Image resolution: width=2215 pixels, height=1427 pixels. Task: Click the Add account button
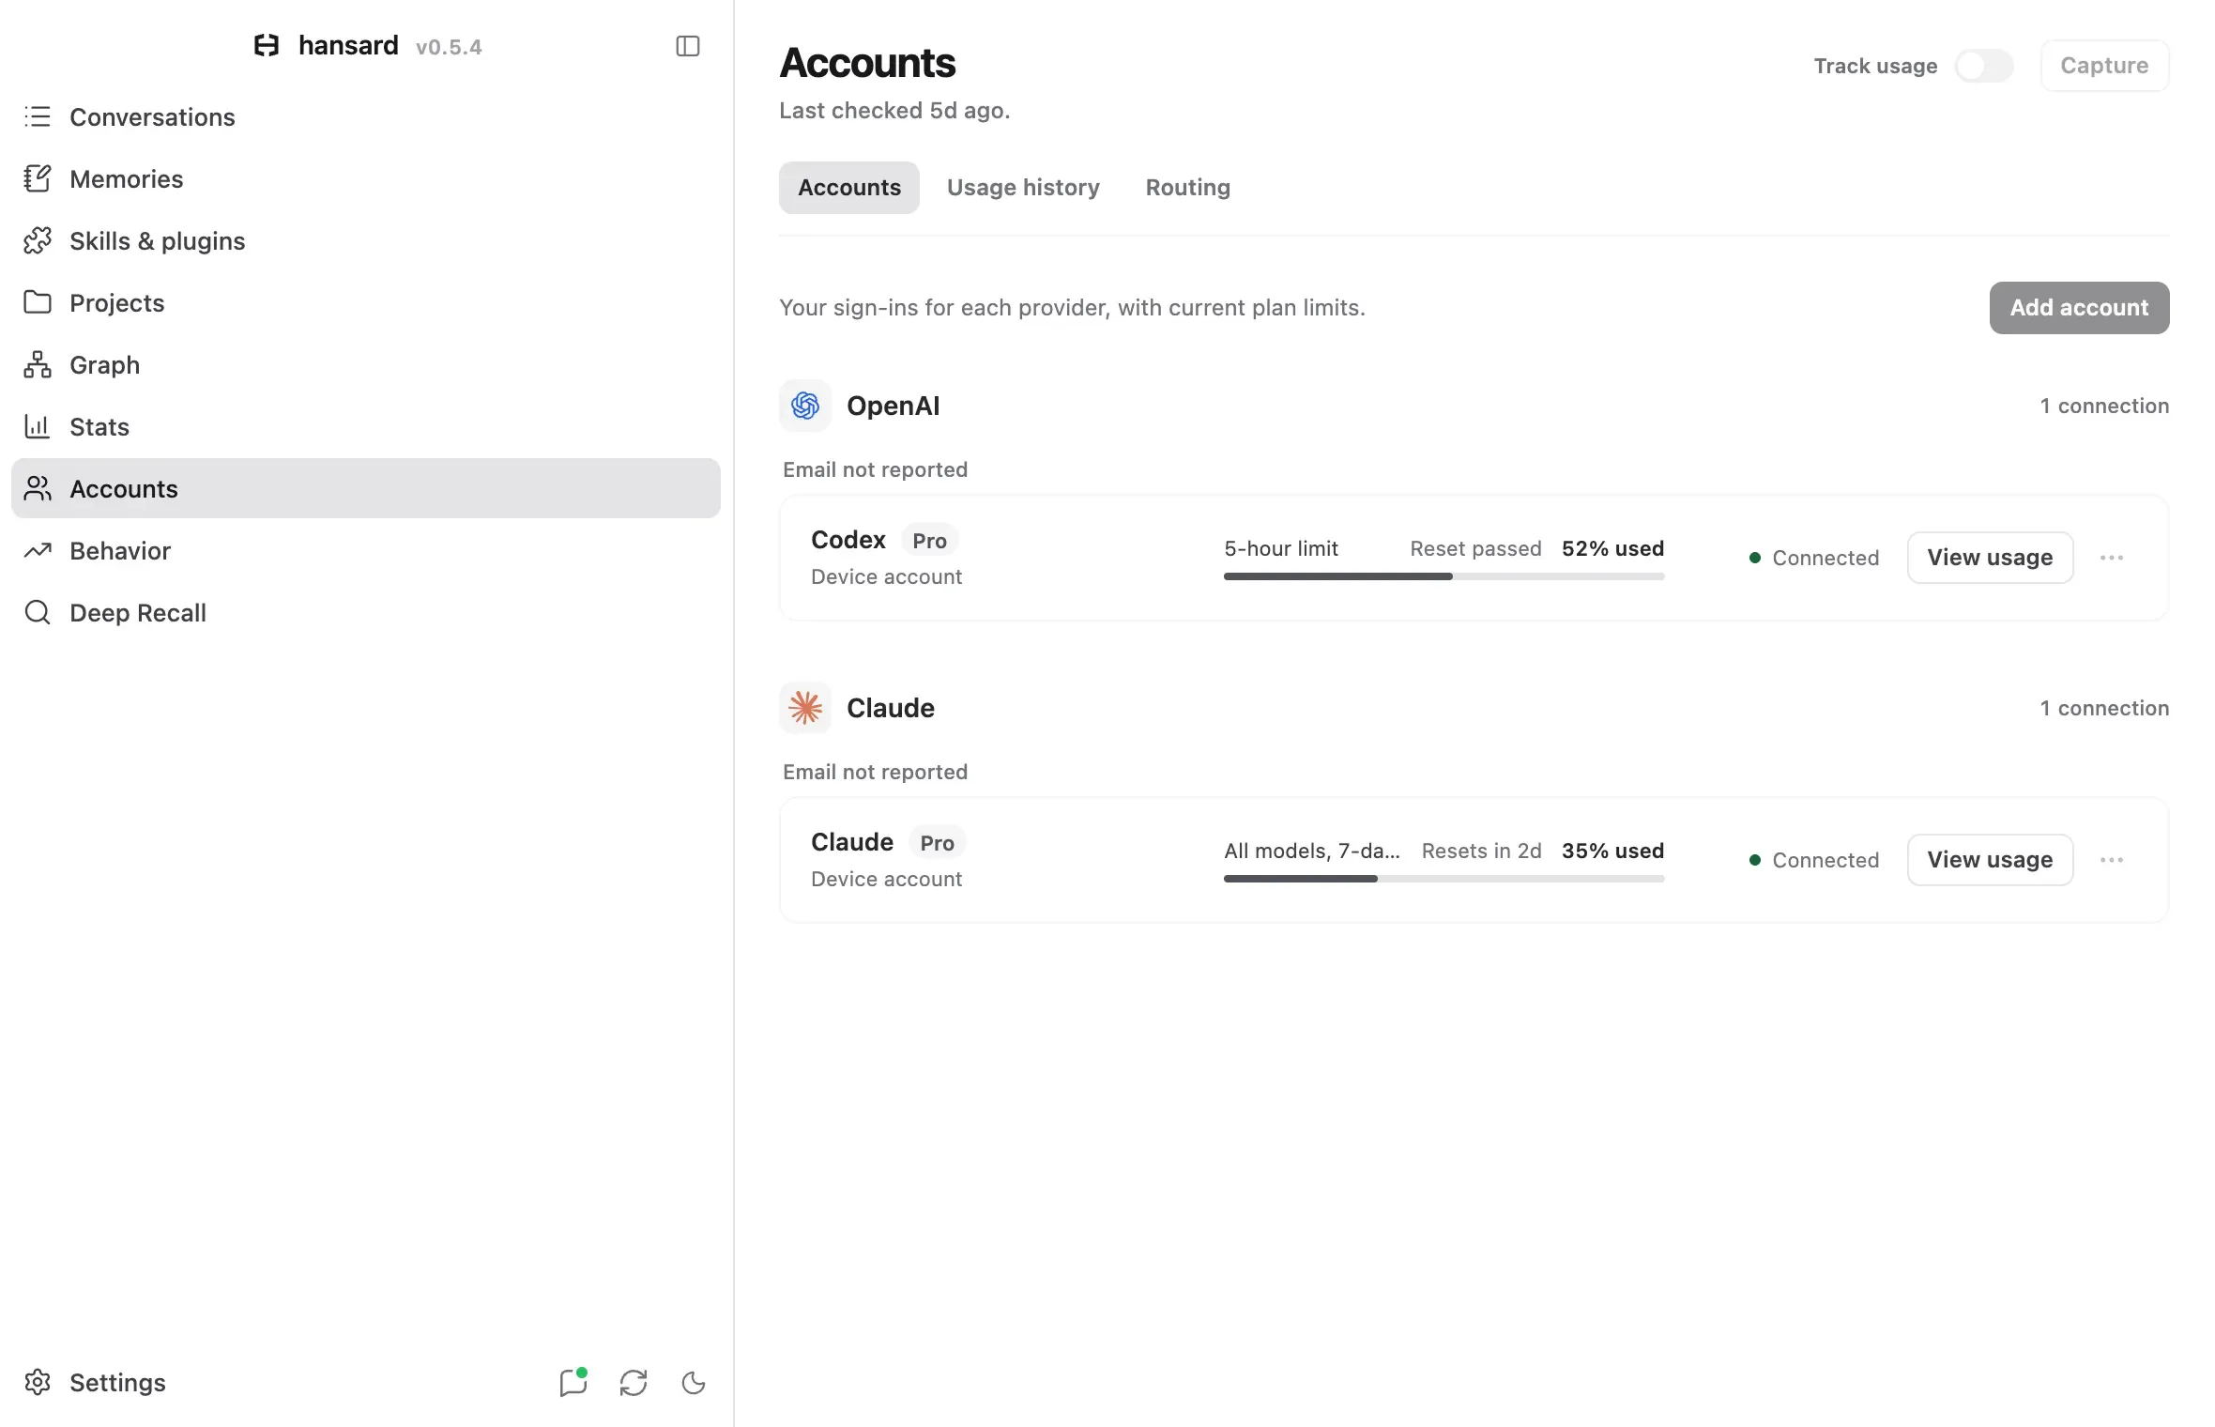(2079, 308)
